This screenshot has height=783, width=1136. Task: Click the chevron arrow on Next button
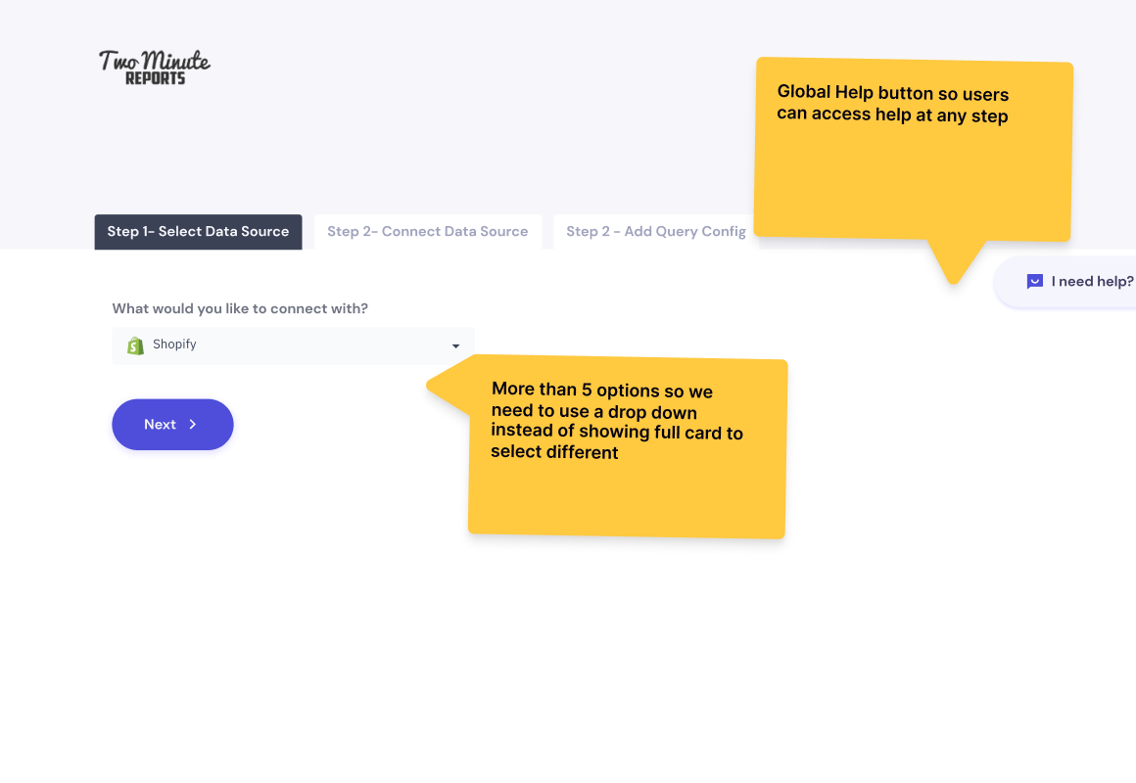(193, 425)
